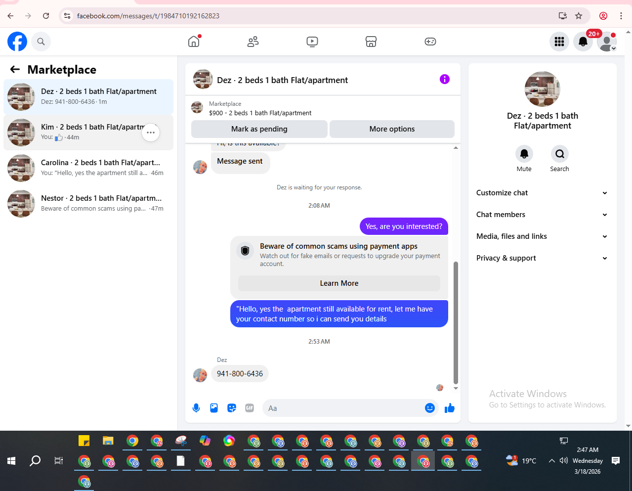
Task: Open the account profile picture menu
Action: pos(607,42)
